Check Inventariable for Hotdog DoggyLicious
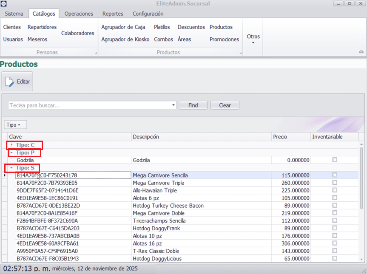Screen dimensions: 367x274 coord(335,258)
